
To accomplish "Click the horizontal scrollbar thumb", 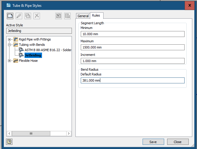I will click(31, 133).
